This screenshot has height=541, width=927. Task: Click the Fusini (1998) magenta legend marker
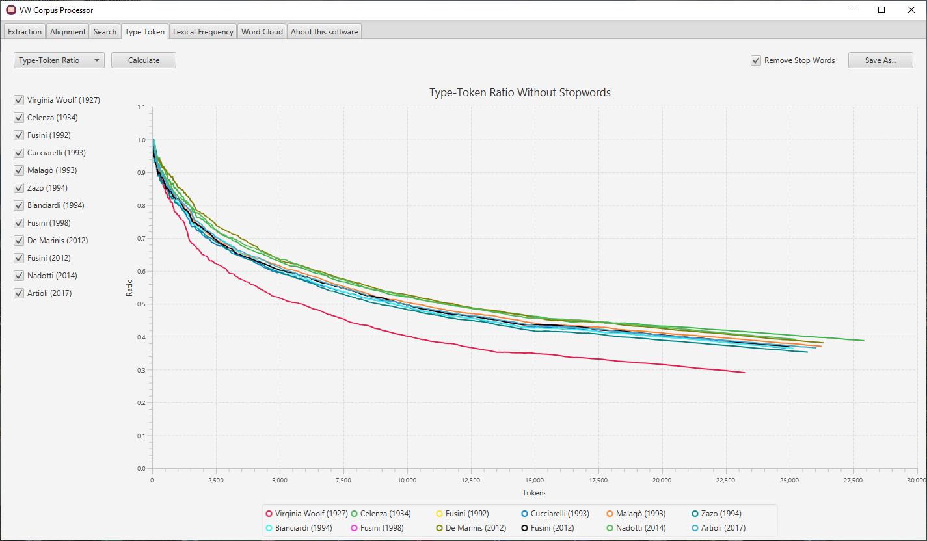point(355,528)
